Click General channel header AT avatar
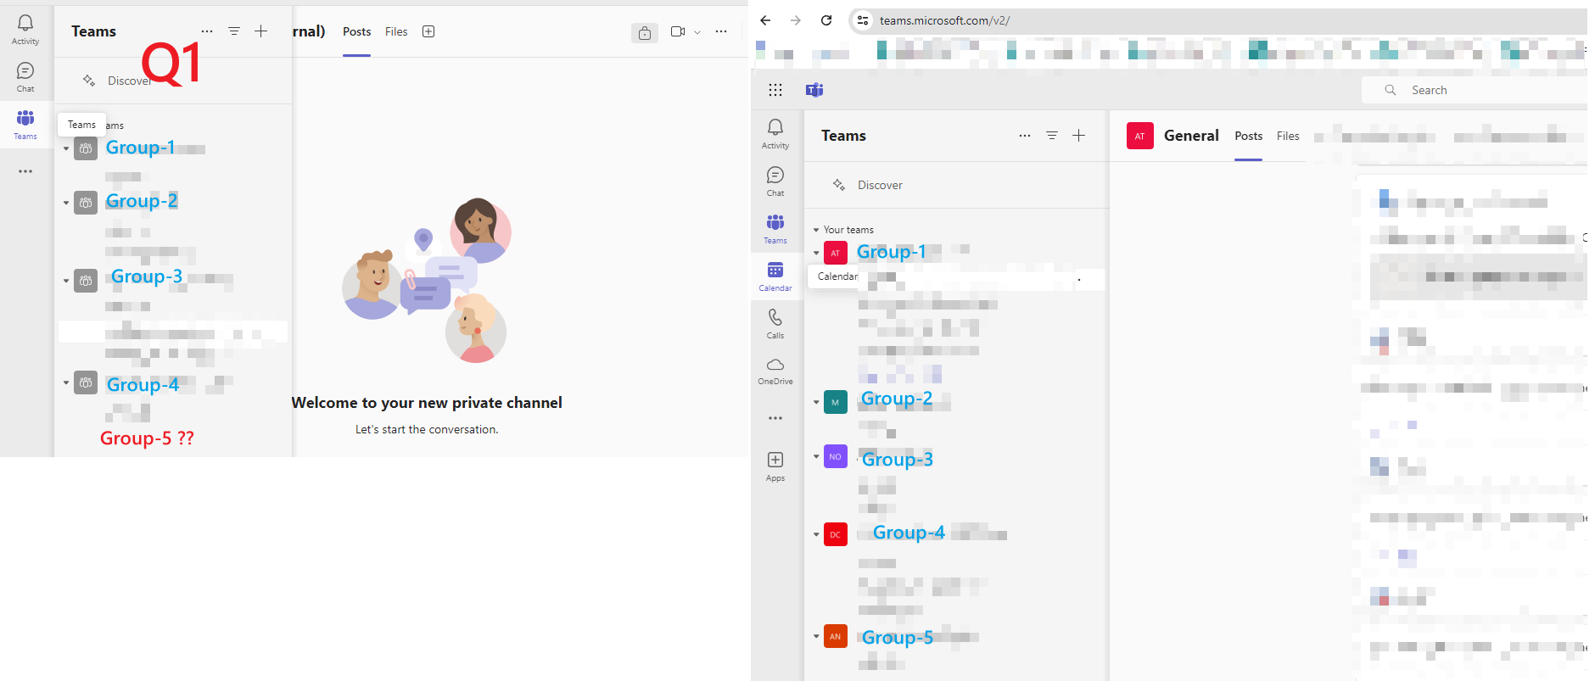The image size is (1595, 681). (x=1140, y=136)
